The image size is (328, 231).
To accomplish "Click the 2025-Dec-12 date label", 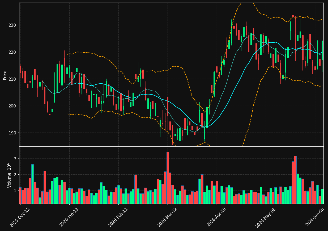I will tap(20, 217).
